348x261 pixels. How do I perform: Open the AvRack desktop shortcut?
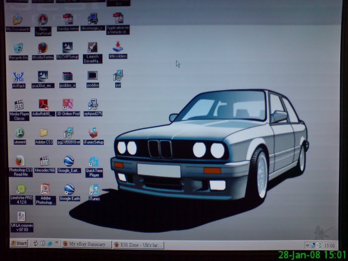(x=18, y=77)
